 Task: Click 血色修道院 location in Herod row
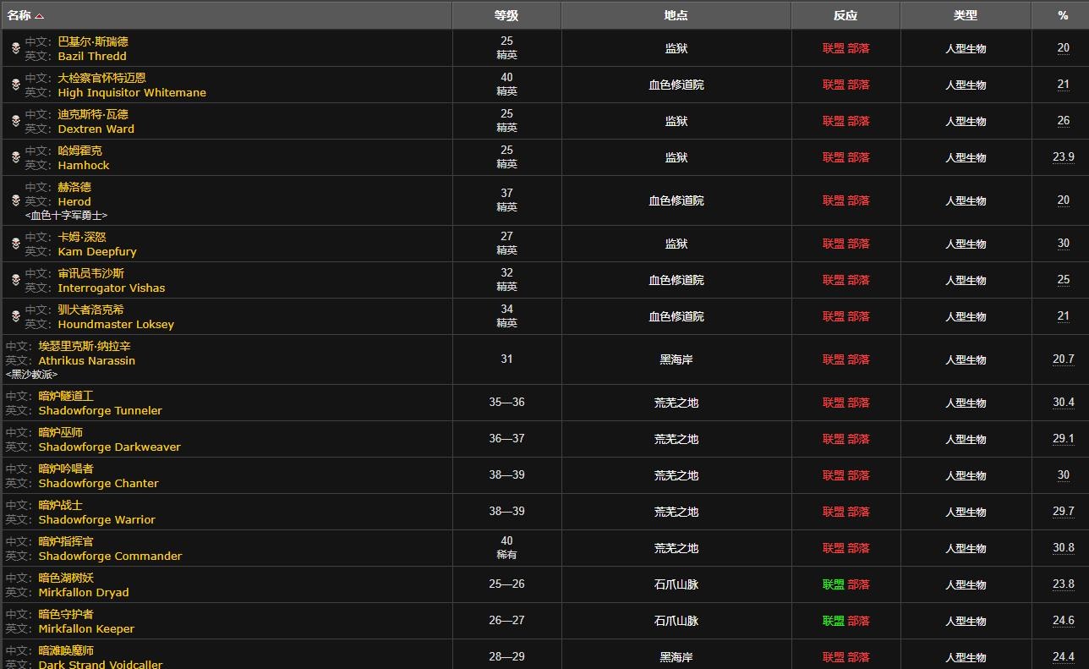click(676, 201)
